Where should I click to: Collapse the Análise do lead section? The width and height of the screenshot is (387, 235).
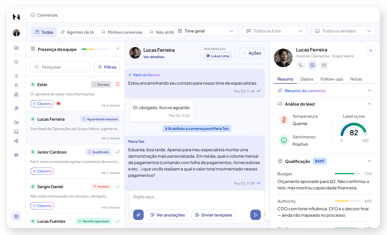370,104
